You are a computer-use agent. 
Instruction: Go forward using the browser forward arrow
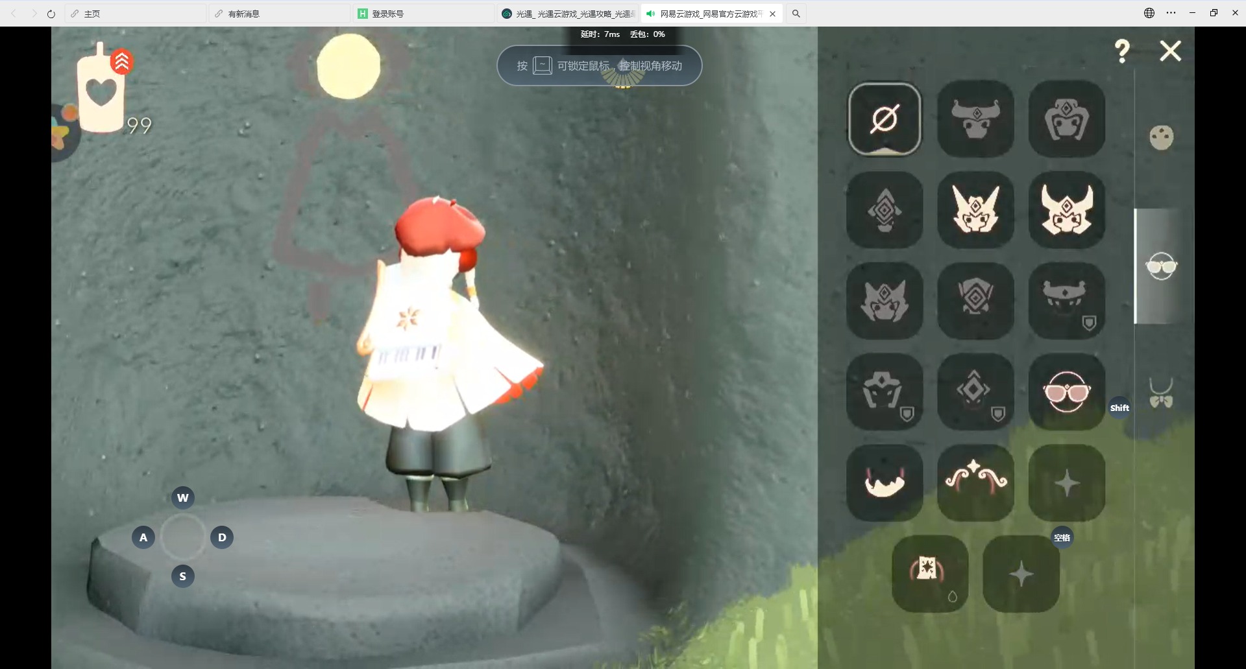click(x=34, y=14)
